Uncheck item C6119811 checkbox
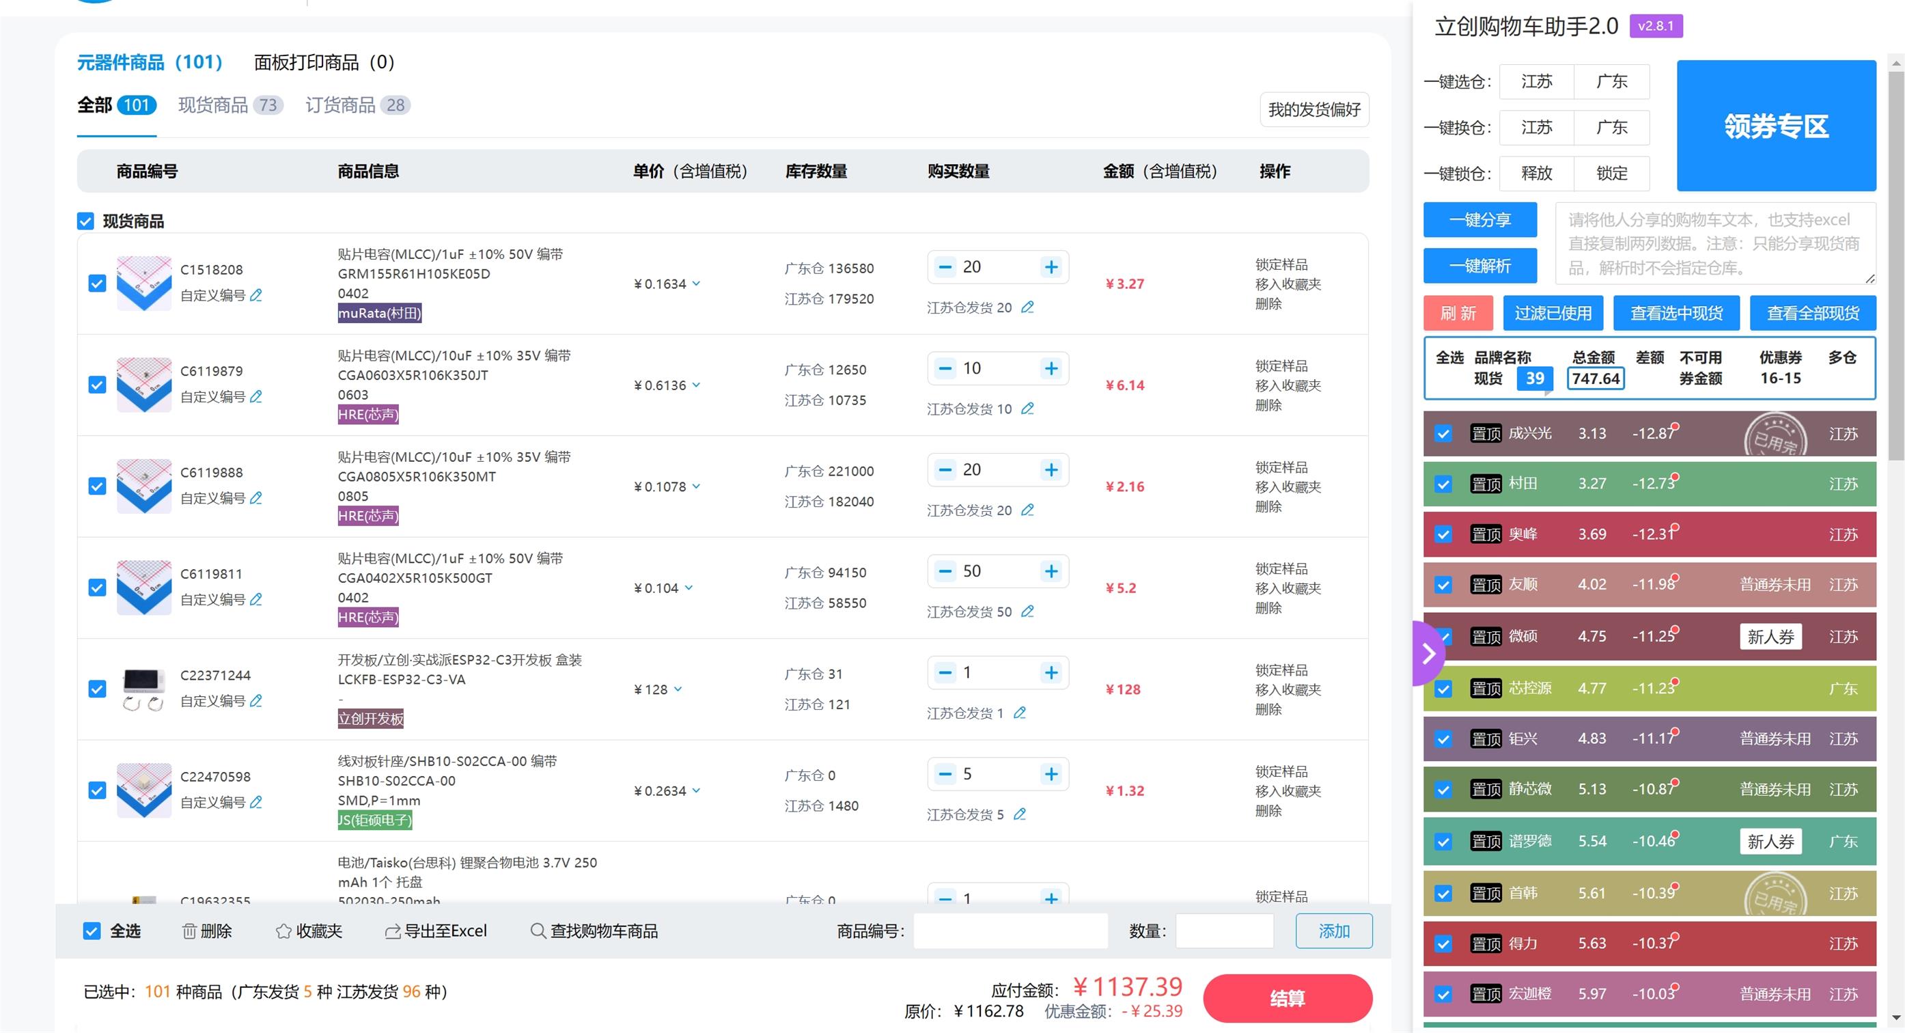 [97, 587]
